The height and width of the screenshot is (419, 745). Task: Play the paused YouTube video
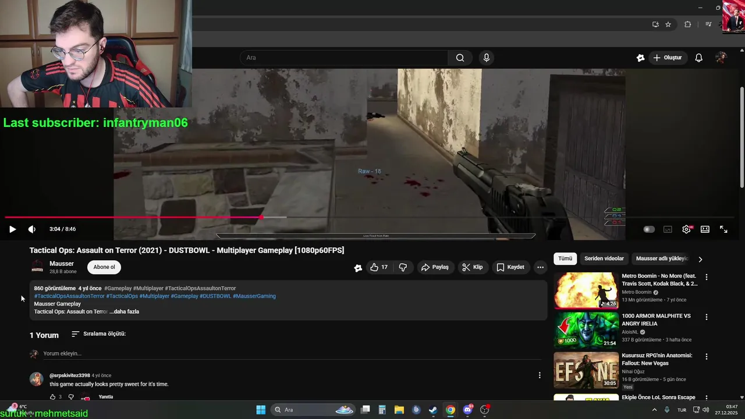point(12,229)
